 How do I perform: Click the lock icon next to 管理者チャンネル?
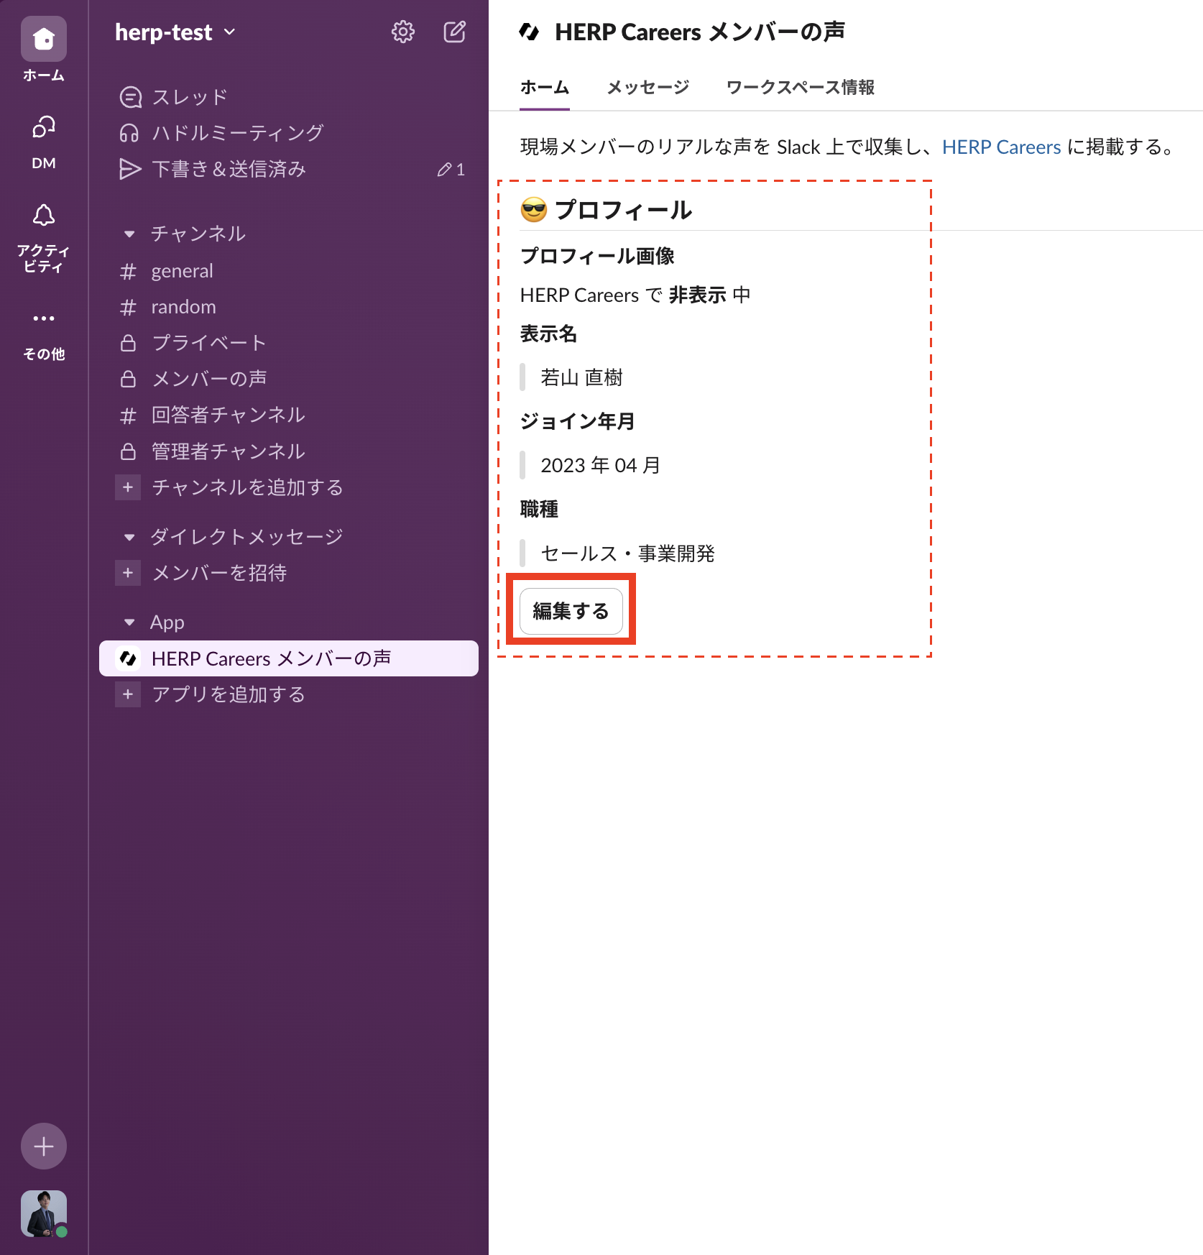128,451
